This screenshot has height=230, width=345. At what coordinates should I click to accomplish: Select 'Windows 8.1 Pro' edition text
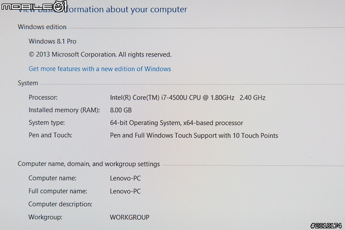pyautogui.click(x=52, y=41)
